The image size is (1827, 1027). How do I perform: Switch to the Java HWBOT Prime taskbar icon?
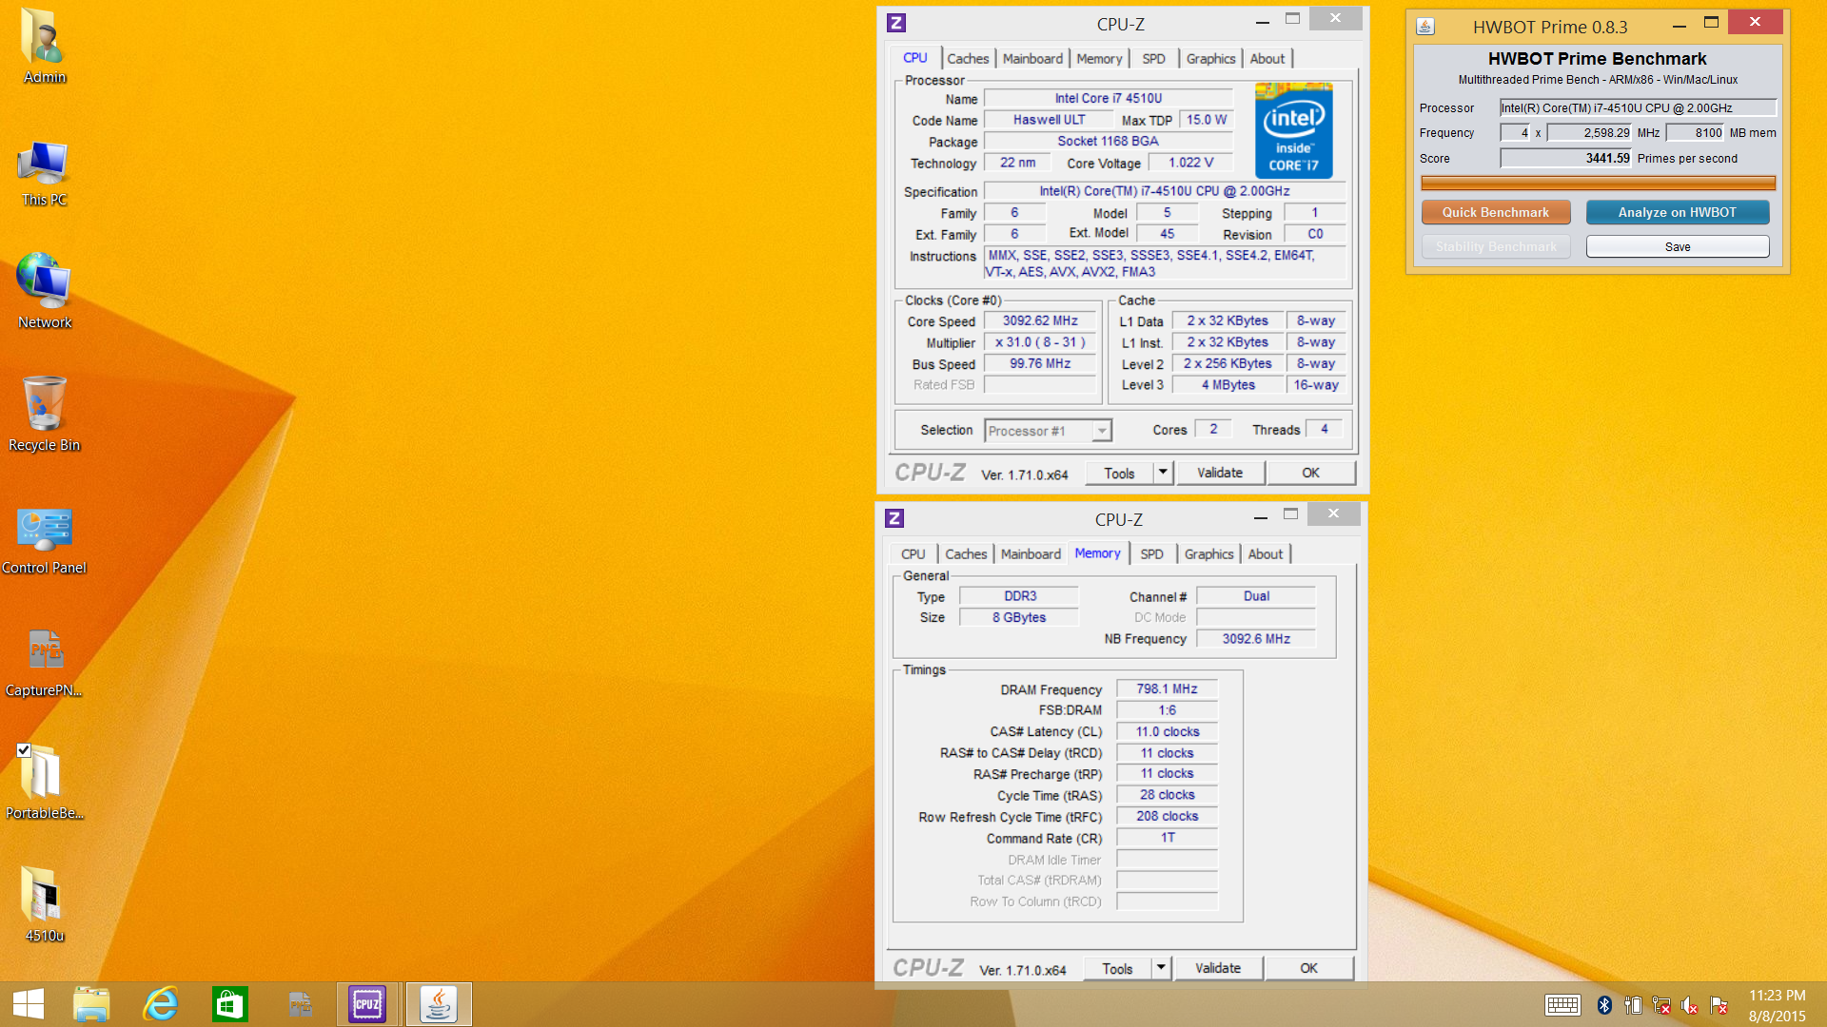[439, 1004]
